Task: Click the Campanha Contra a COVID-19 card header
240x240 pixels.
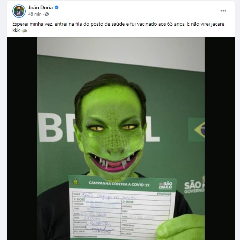Action: pyautogui.click(x=119, y=184)
